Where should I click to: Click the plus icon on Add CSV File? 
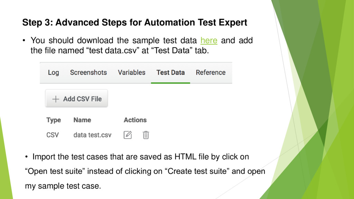click(56, 99)
